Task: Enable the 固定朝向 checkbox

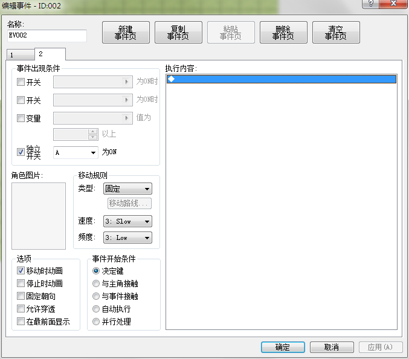Action: click(x=21, y=296)
